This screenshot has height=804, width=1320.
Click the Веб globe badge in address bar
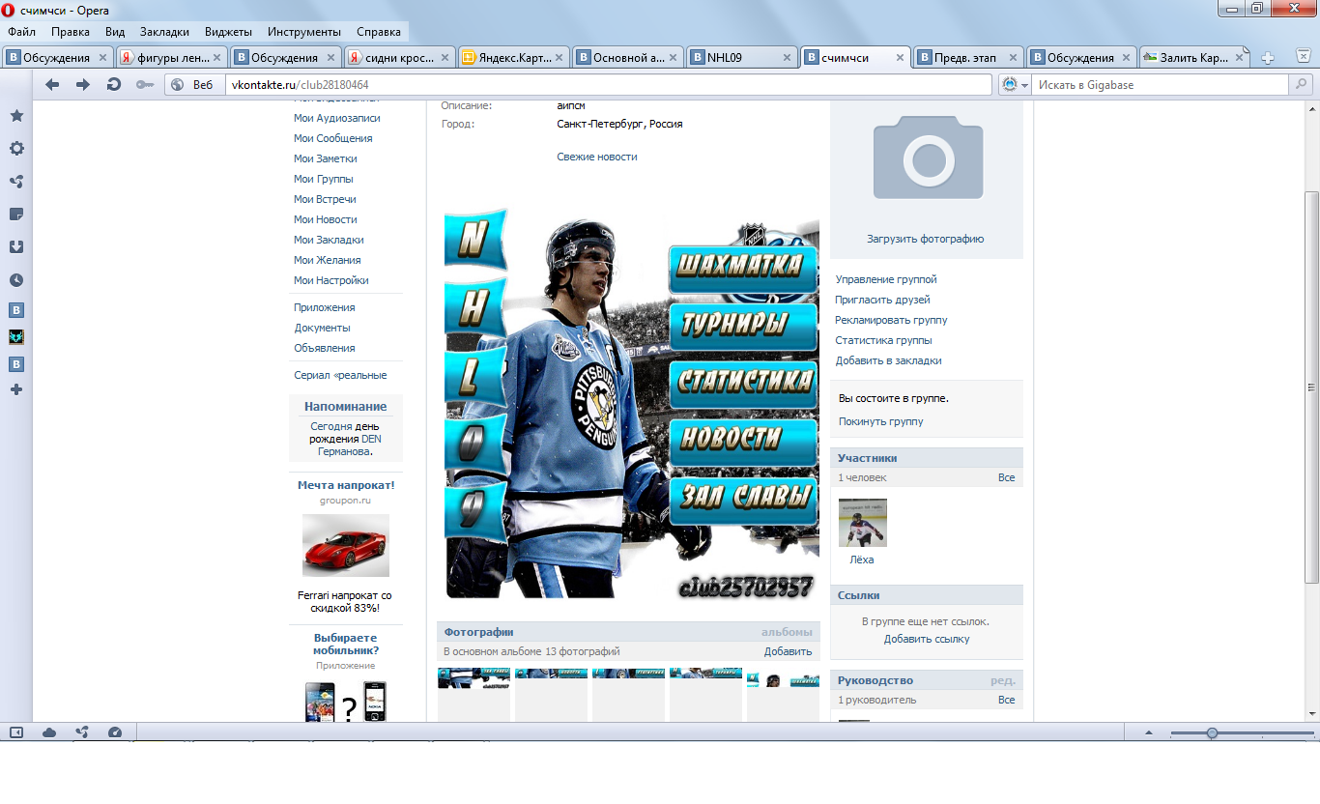[194, 85]
